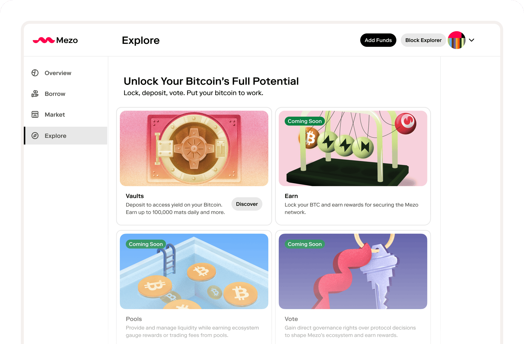Click the Borrow hand-coins icon
The width and height of the screenshot is (524, 344).
click(x=35, y=94)
